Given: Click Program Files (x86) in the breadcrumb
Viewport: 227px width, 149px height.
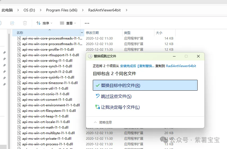Looking at the screenshot, I should pos(62,10).
